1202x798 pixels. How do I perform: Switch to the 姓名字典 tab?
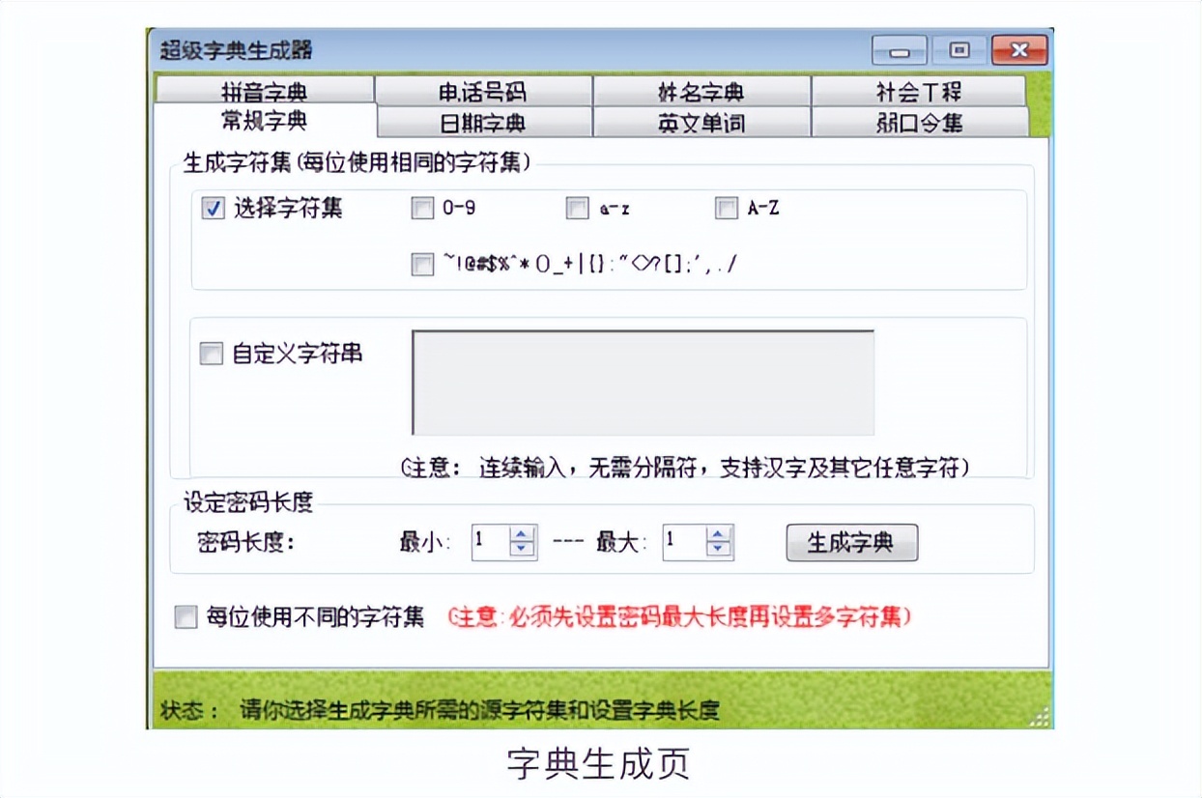(701, 89)
